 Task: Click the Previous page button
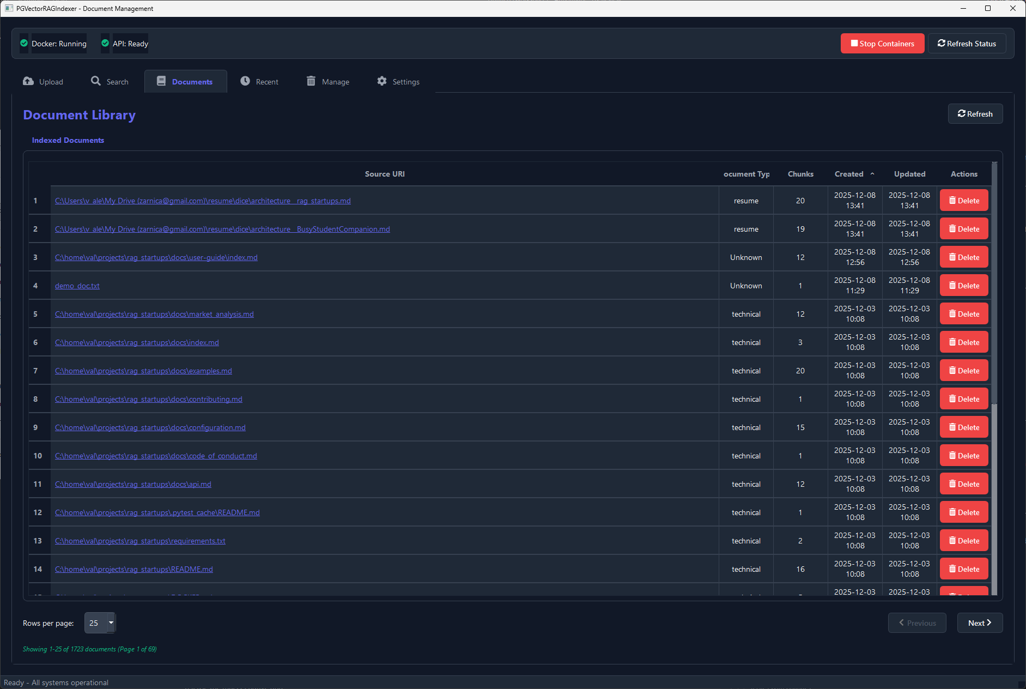pos(917,622)
